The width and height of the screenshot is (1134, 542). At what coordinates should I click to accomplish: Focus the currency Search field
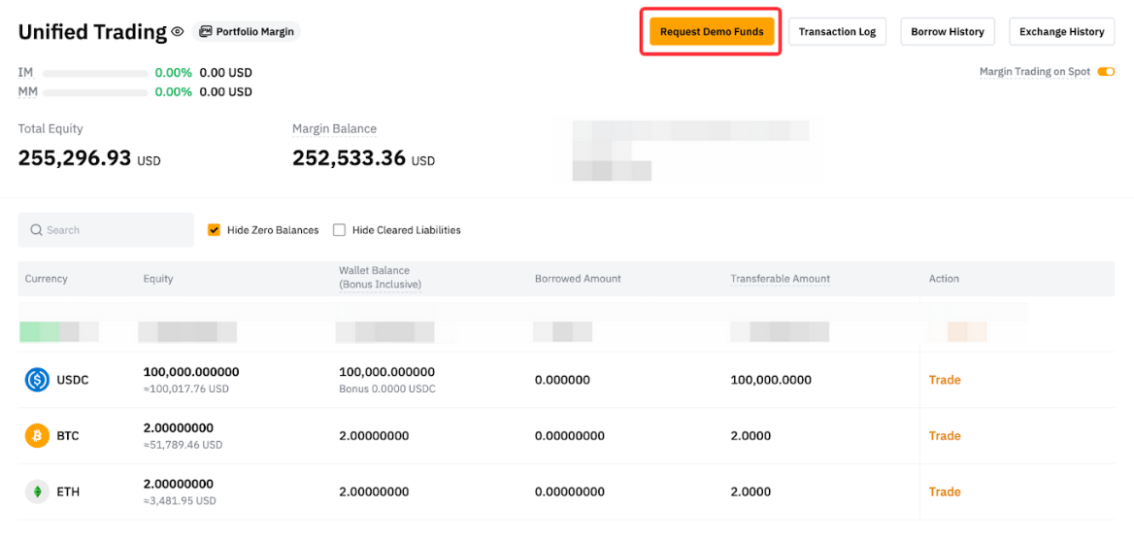(x=112, y=230)
